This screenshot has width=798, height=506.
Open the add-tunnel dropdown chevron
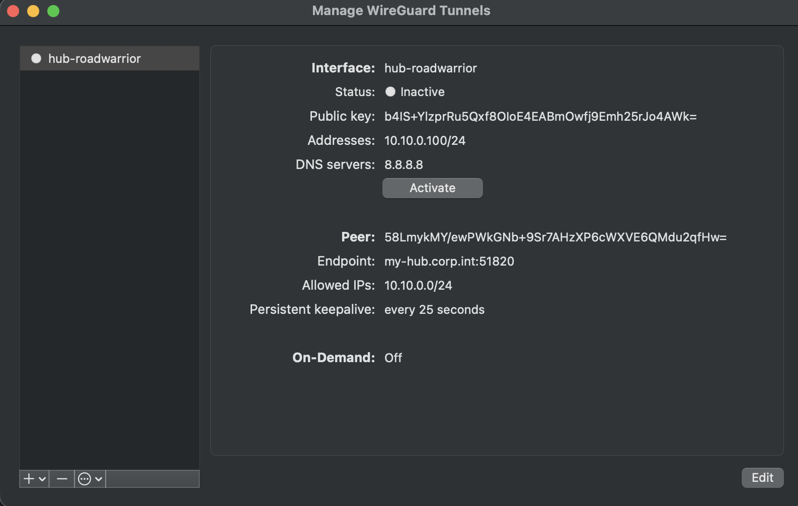click(x=42, y=479)
